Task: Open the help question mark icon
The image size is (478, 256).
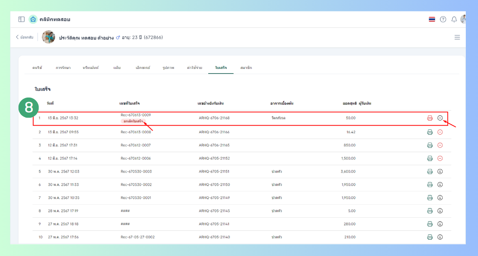Action: (443, 19)
